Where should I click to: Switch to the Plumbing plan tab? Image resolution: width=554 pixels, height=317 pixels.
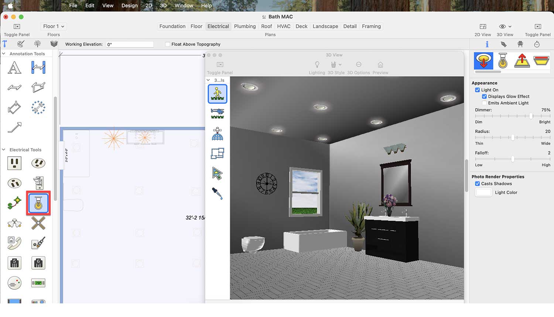pyautogui.click(x=244, y=27)
